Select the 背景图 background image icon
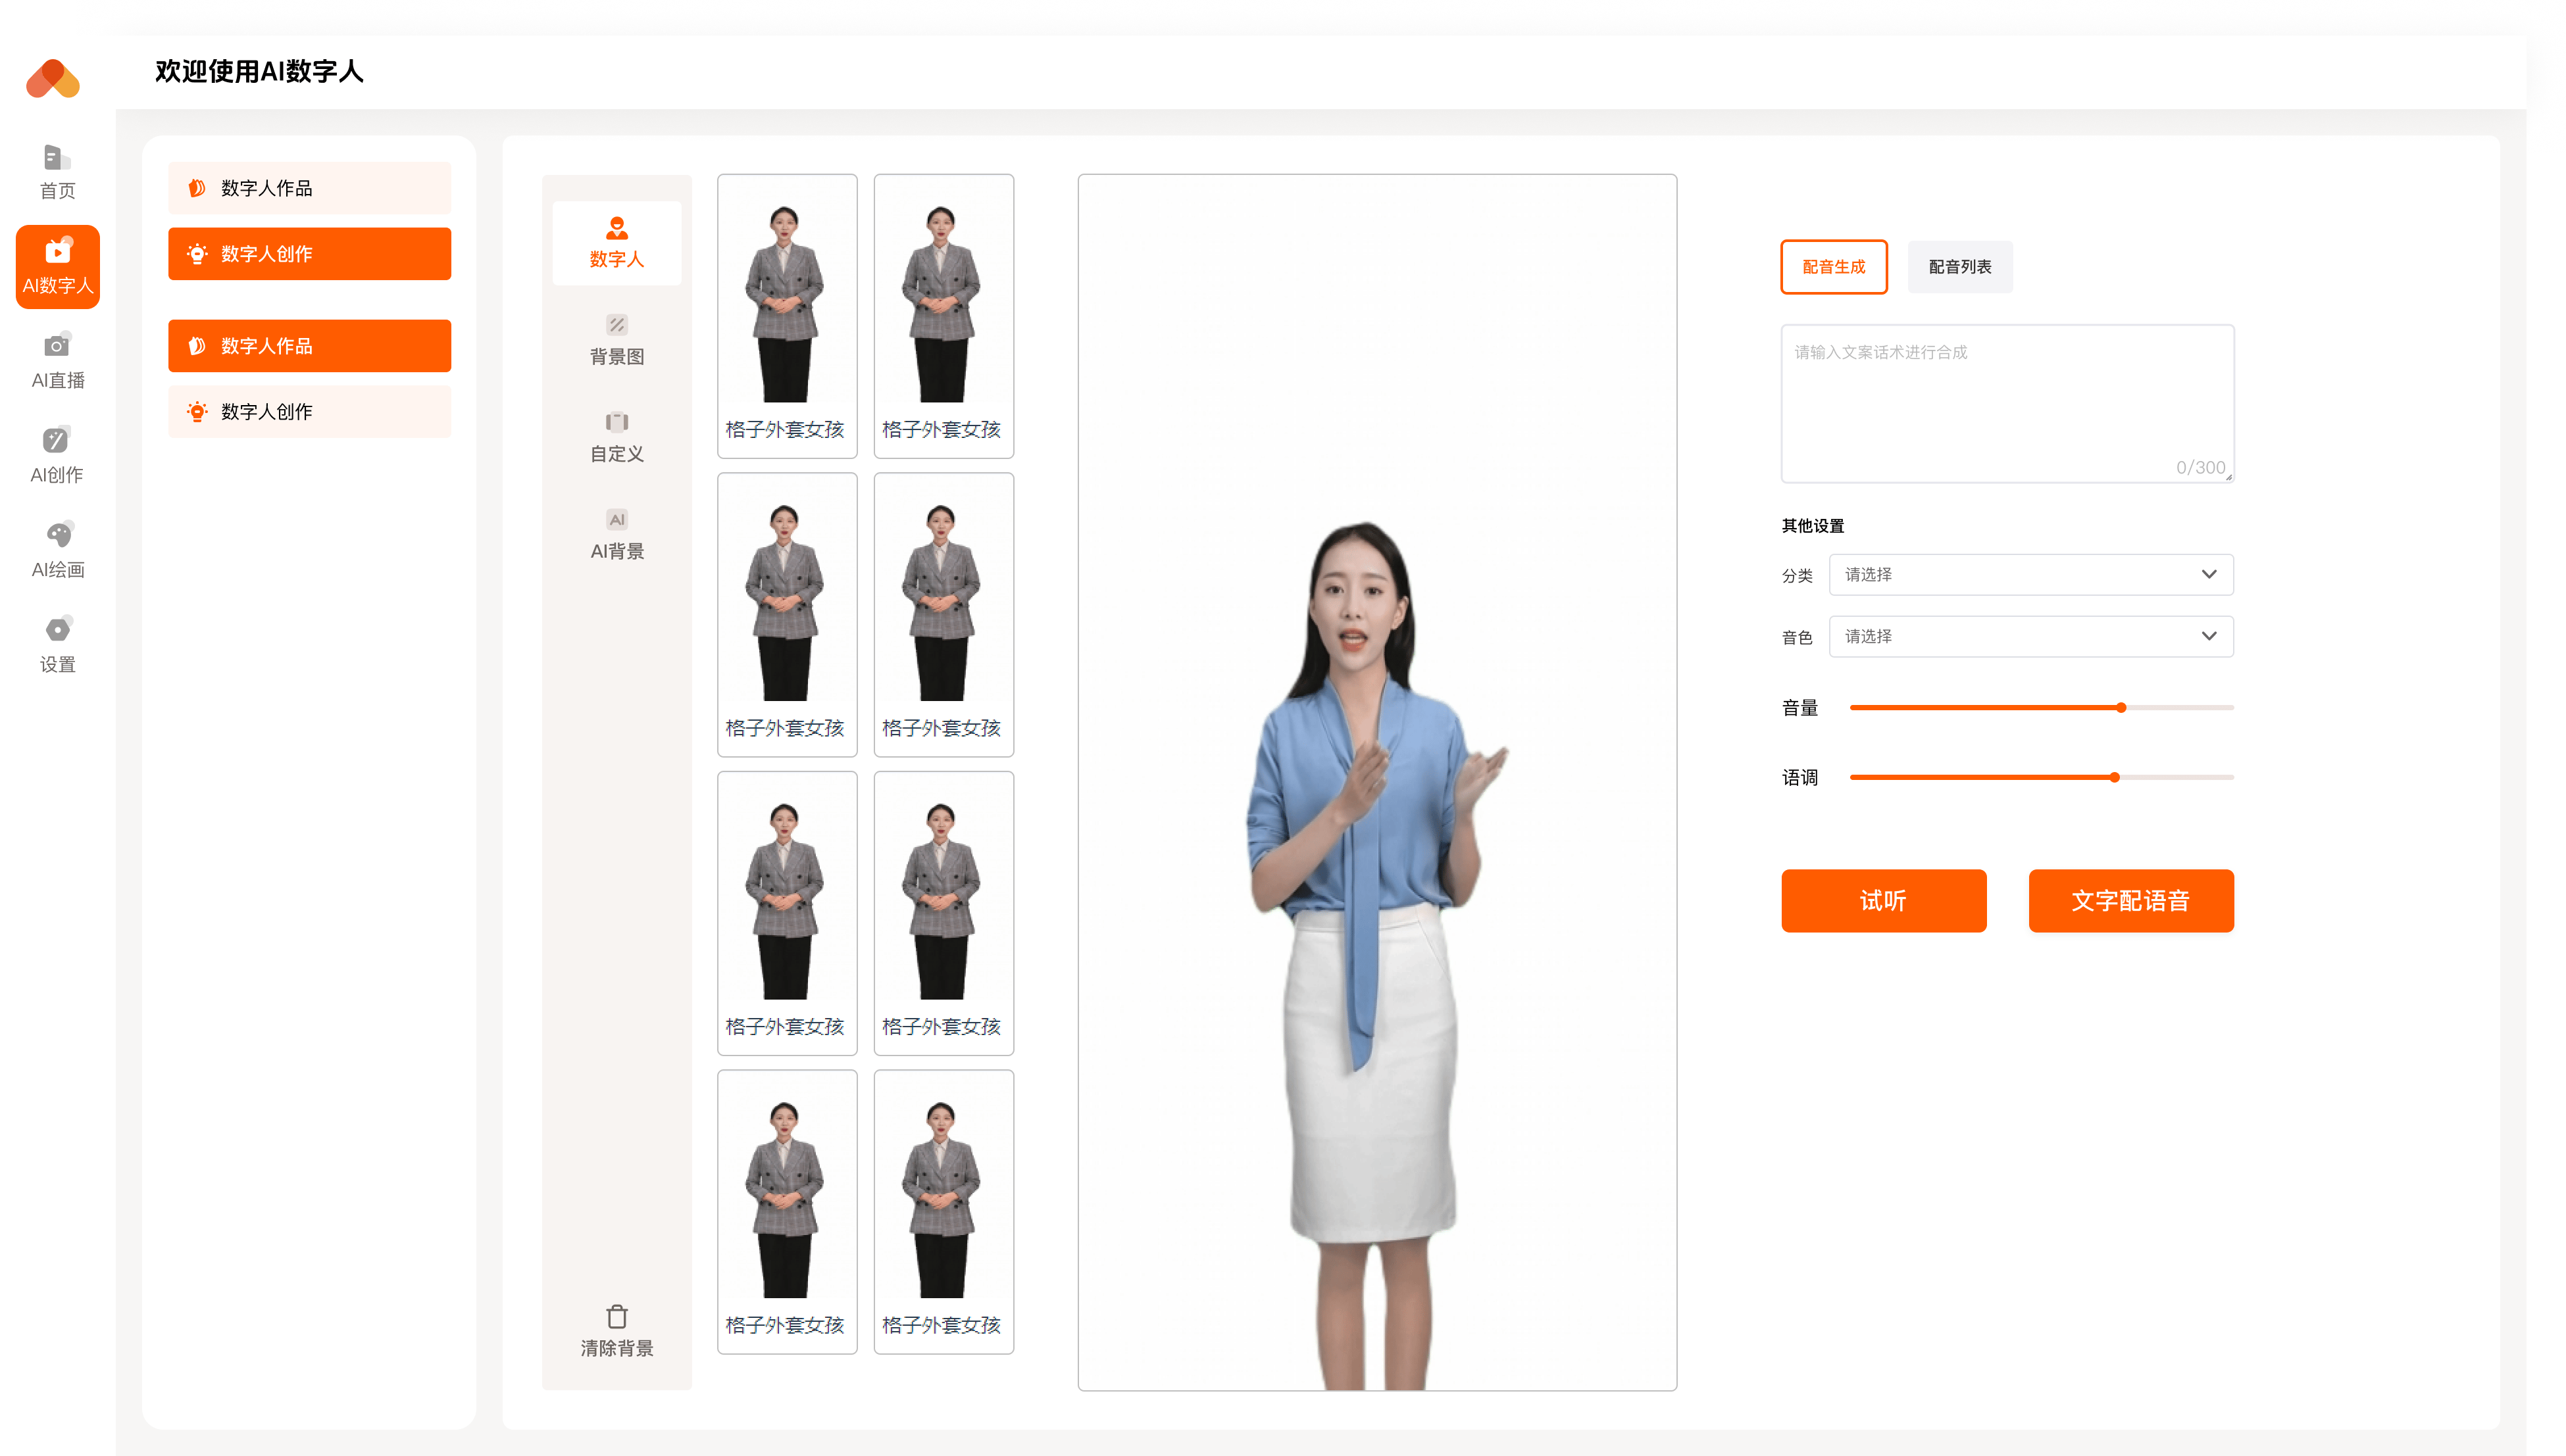The image size is (2566, 1456). [616, 325]
